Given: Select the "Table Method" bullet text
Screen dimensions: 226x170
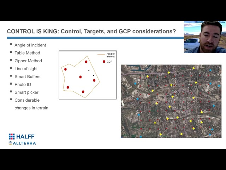Looking at the screenshot, I should [27, 53].
